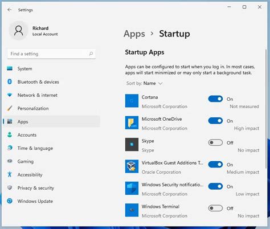The image size is (270, 229).
Task: Click the Not measured label
Action: point(244,107)
